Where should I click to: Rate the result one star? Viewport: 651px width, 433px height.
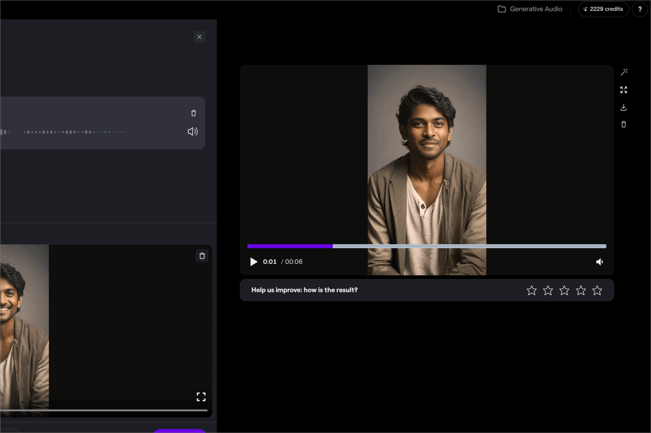(531, 290)
